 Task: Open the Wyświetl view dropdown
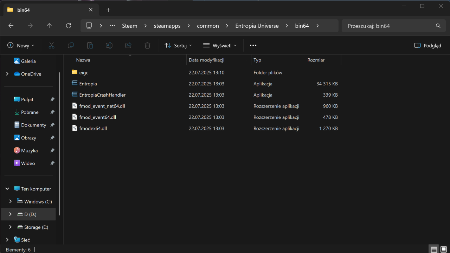pyautogui.click(x=220, y=45)
